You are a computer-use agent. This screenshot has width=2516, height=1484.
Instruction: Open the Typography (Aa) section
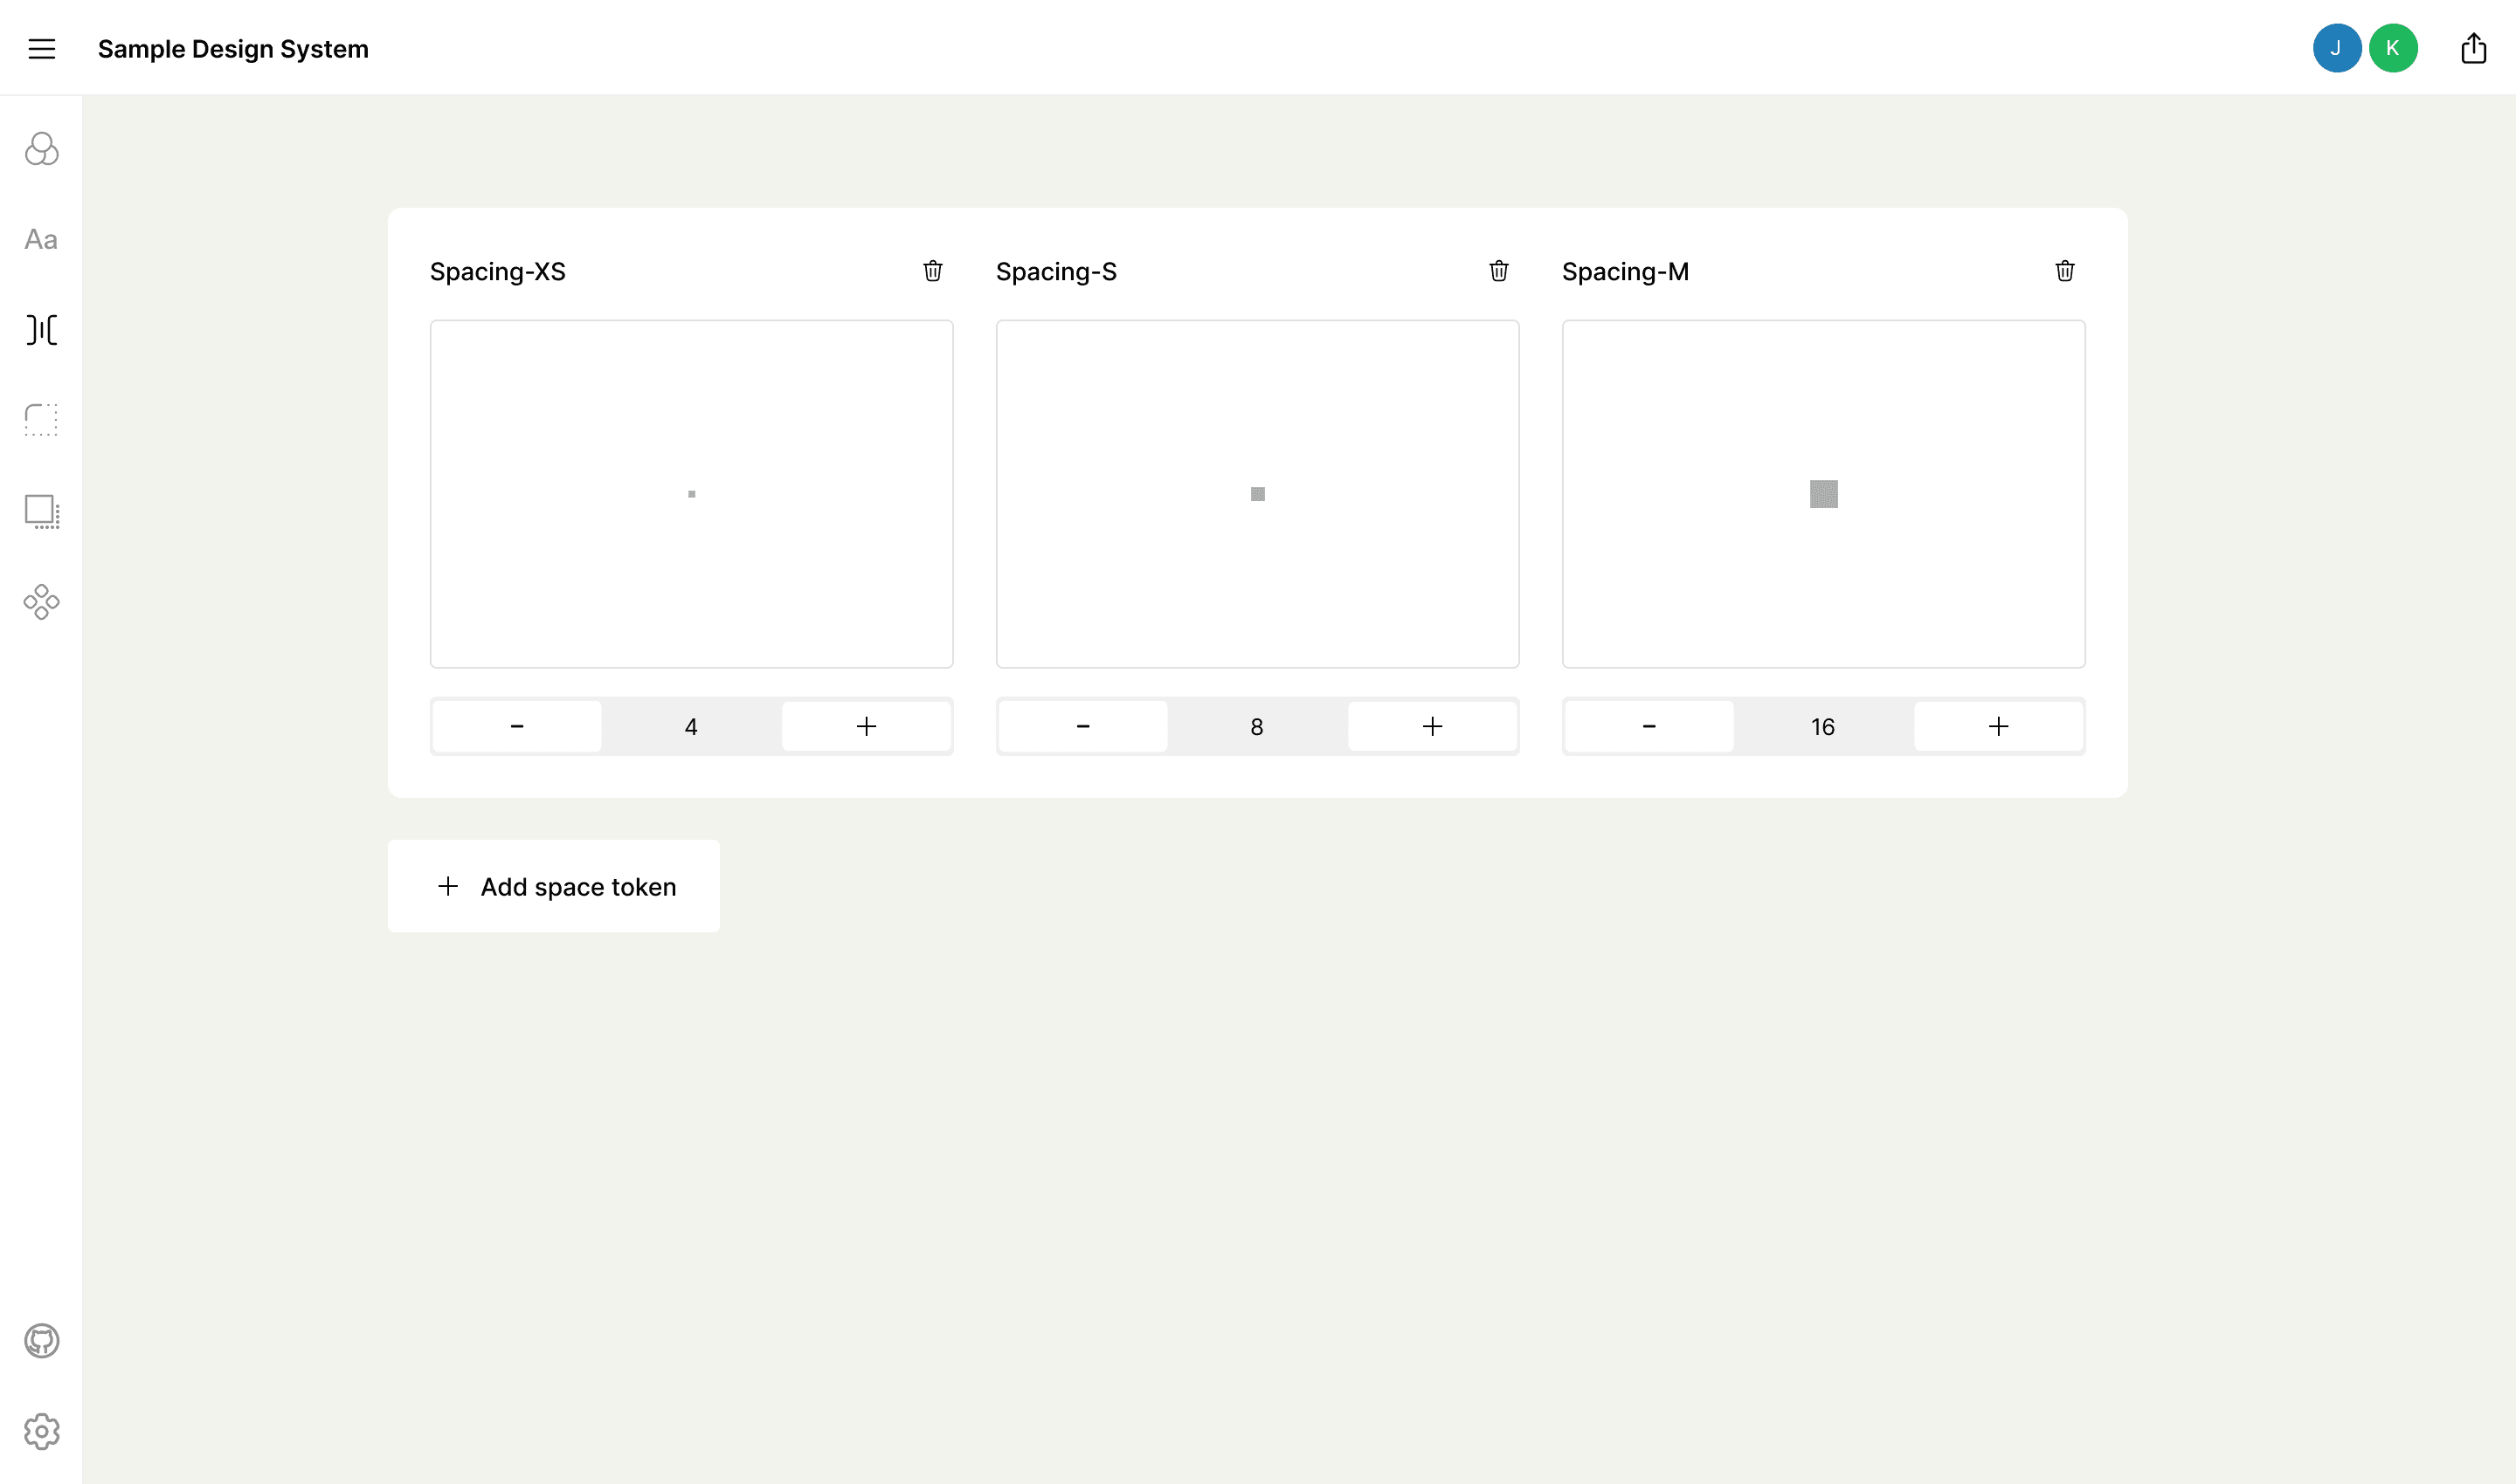tap(41, 240)
